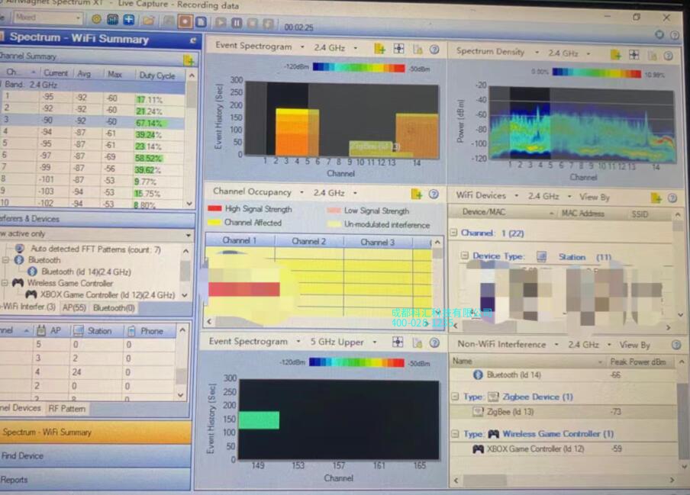Click crosshair icon in 5 GHz Upper spectrogram
This screenshot has width=690, height=495.
[398, 342]
